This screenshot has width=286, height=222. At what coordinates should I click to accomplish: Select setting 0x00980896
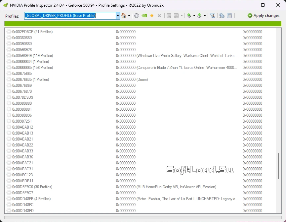(22, 115)
